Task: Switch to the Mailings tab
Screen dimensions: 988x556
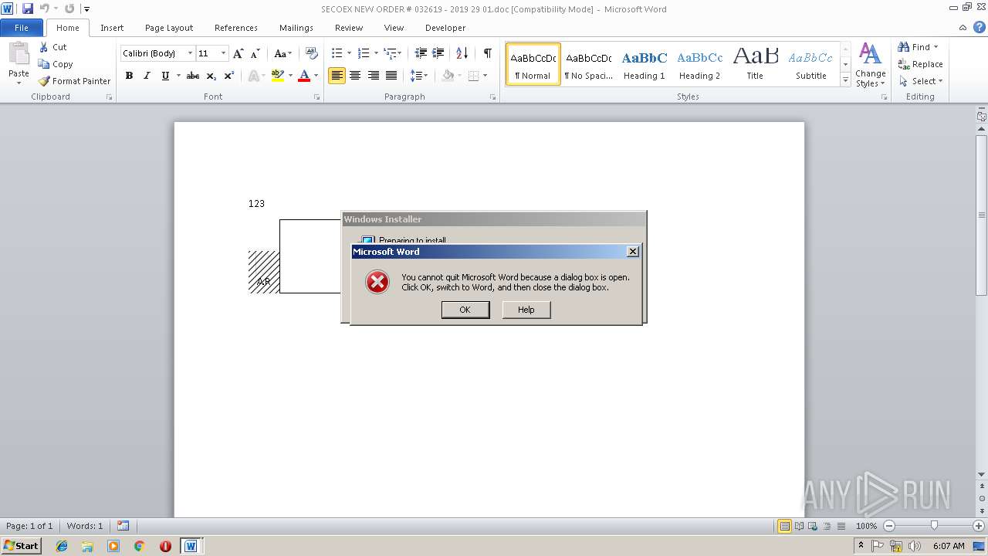Action: (x=296, y=28)
